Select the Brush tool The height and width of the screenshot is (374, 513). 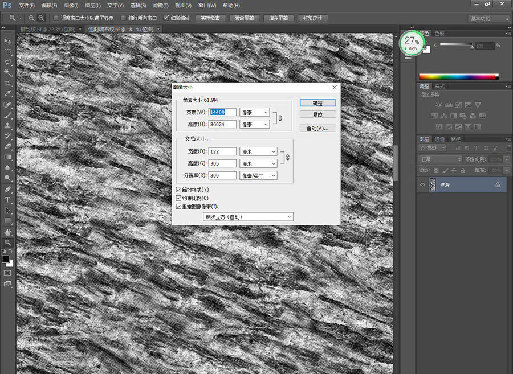point(7,116)
